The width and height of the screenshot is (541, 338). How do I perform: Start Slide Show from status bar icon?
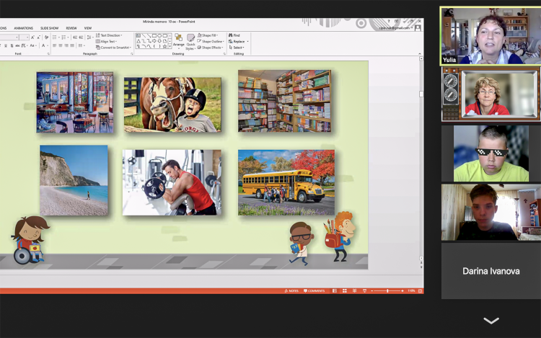click(365, 291)
